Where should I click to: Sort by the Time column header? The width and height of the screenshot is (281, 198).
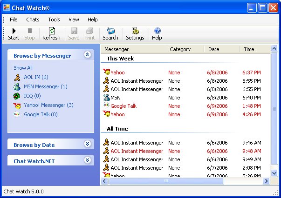point(255,49)
